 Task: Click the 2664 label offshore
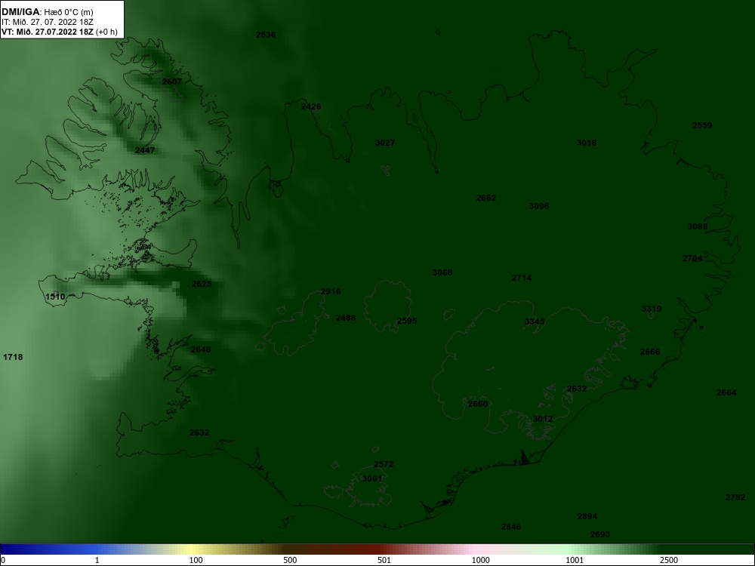726,392
